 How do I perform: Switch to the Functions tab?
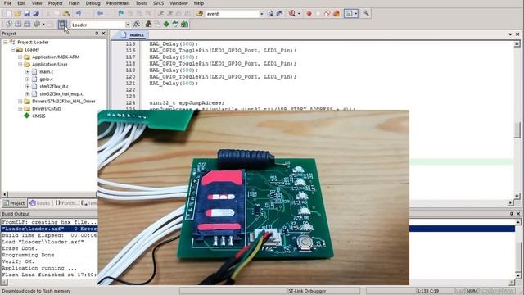click(65, 203)
